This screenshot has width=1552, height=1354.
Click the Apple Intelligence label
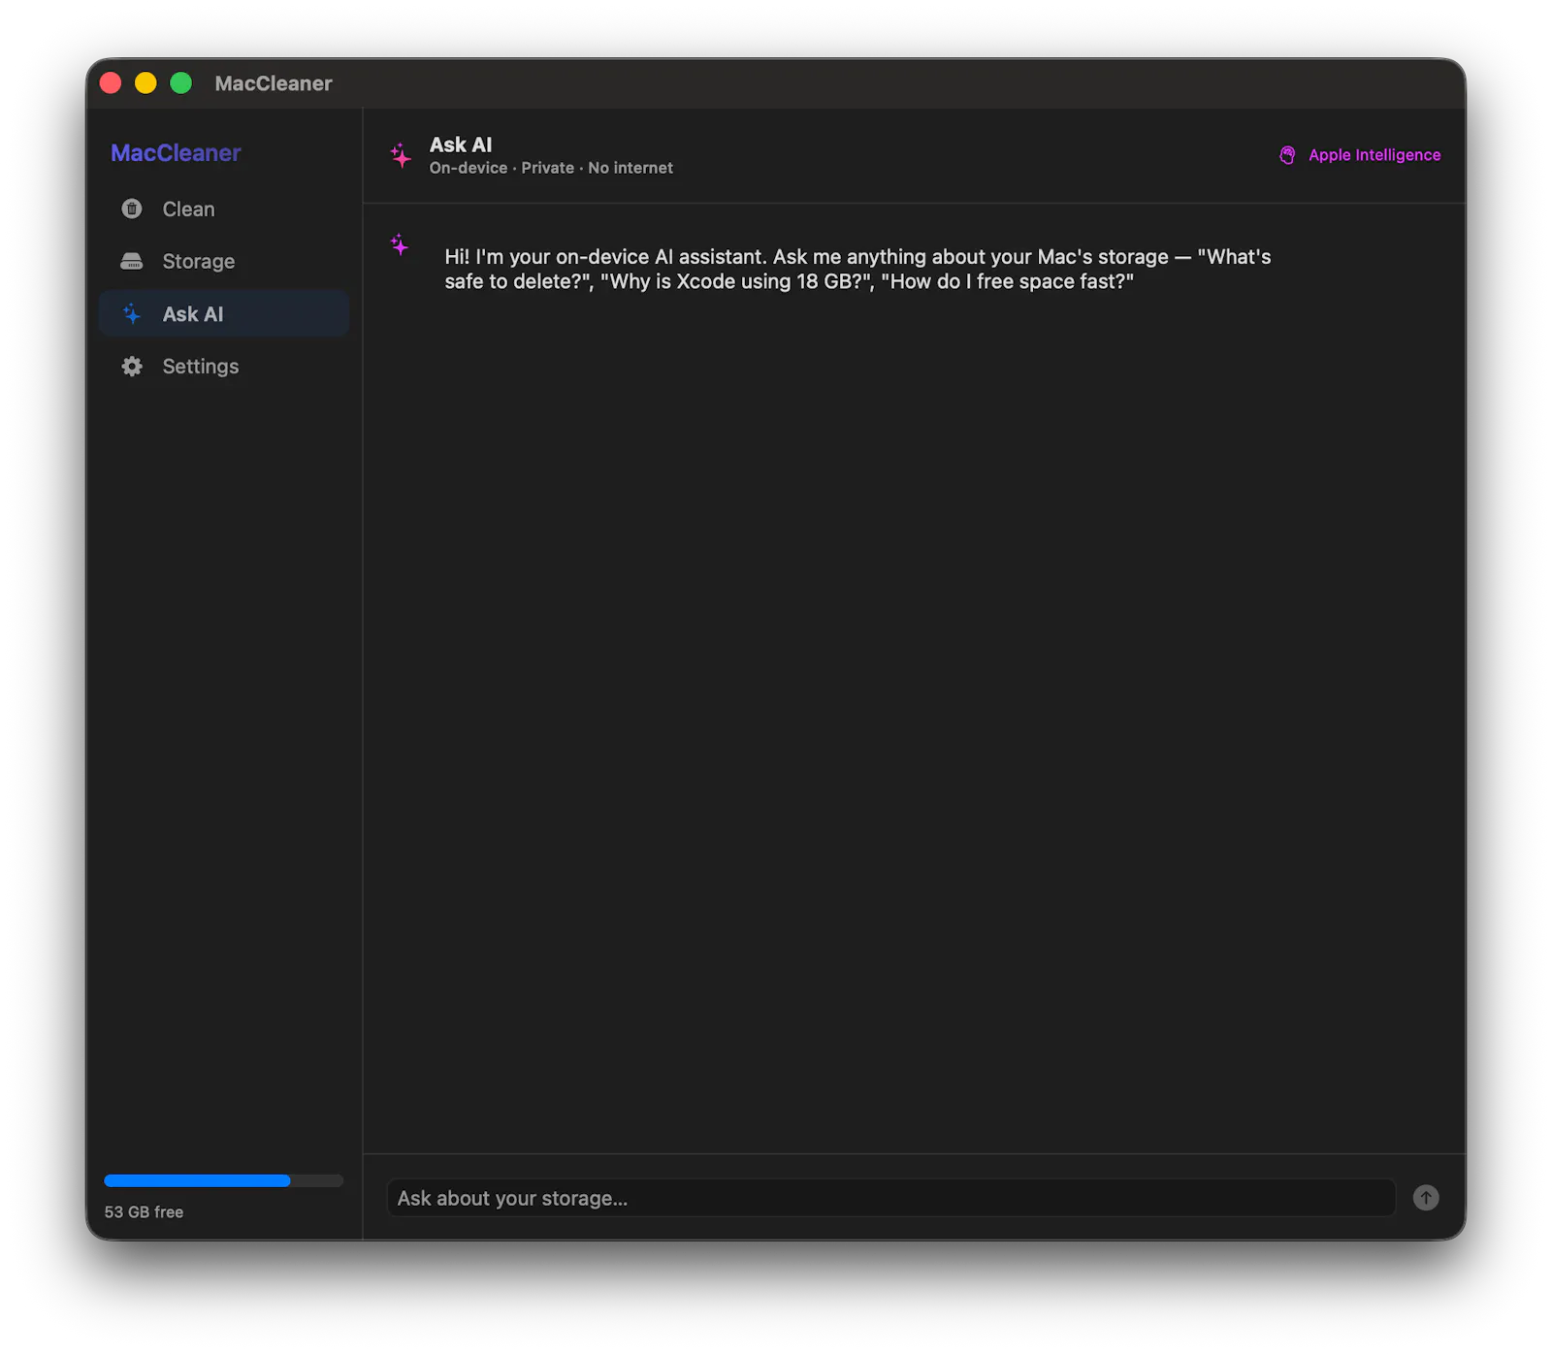tap(1374, 155)
